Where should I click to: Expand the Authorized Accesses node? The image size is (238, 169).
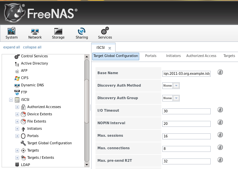click(17, 107)
